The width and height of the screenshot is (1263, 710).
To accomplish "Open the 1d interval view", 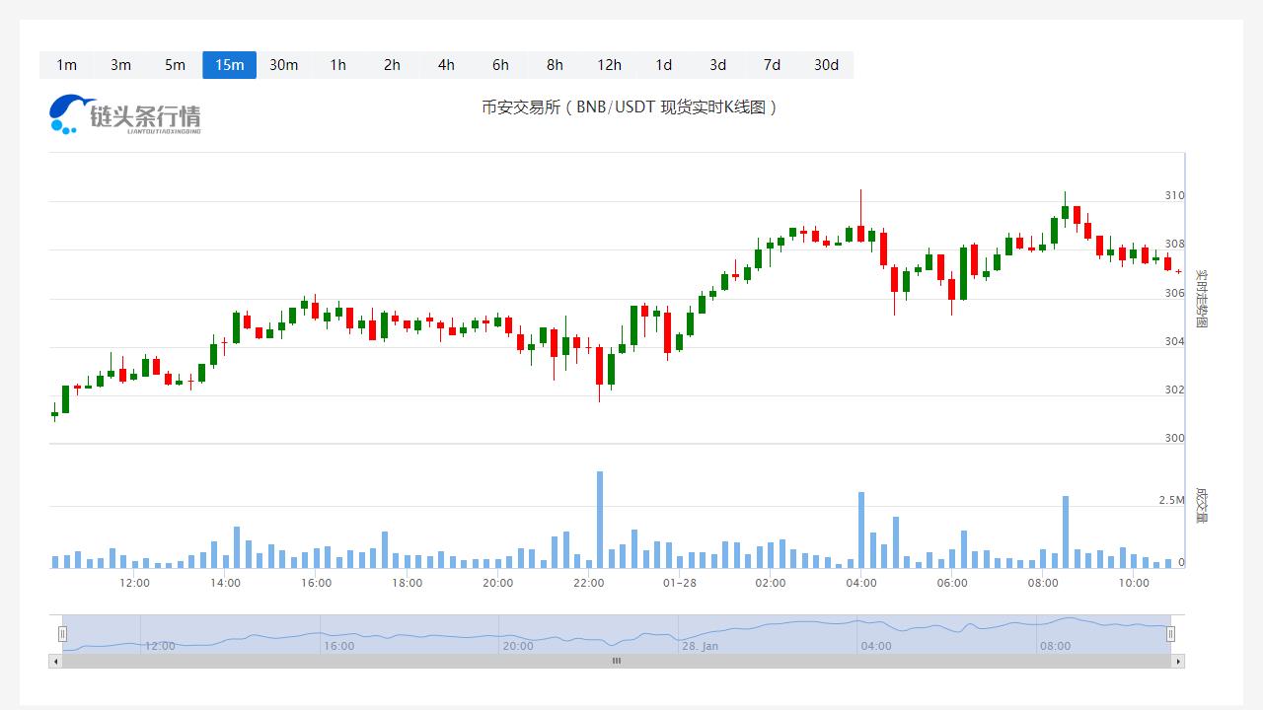I will click(x=663, y=65).
